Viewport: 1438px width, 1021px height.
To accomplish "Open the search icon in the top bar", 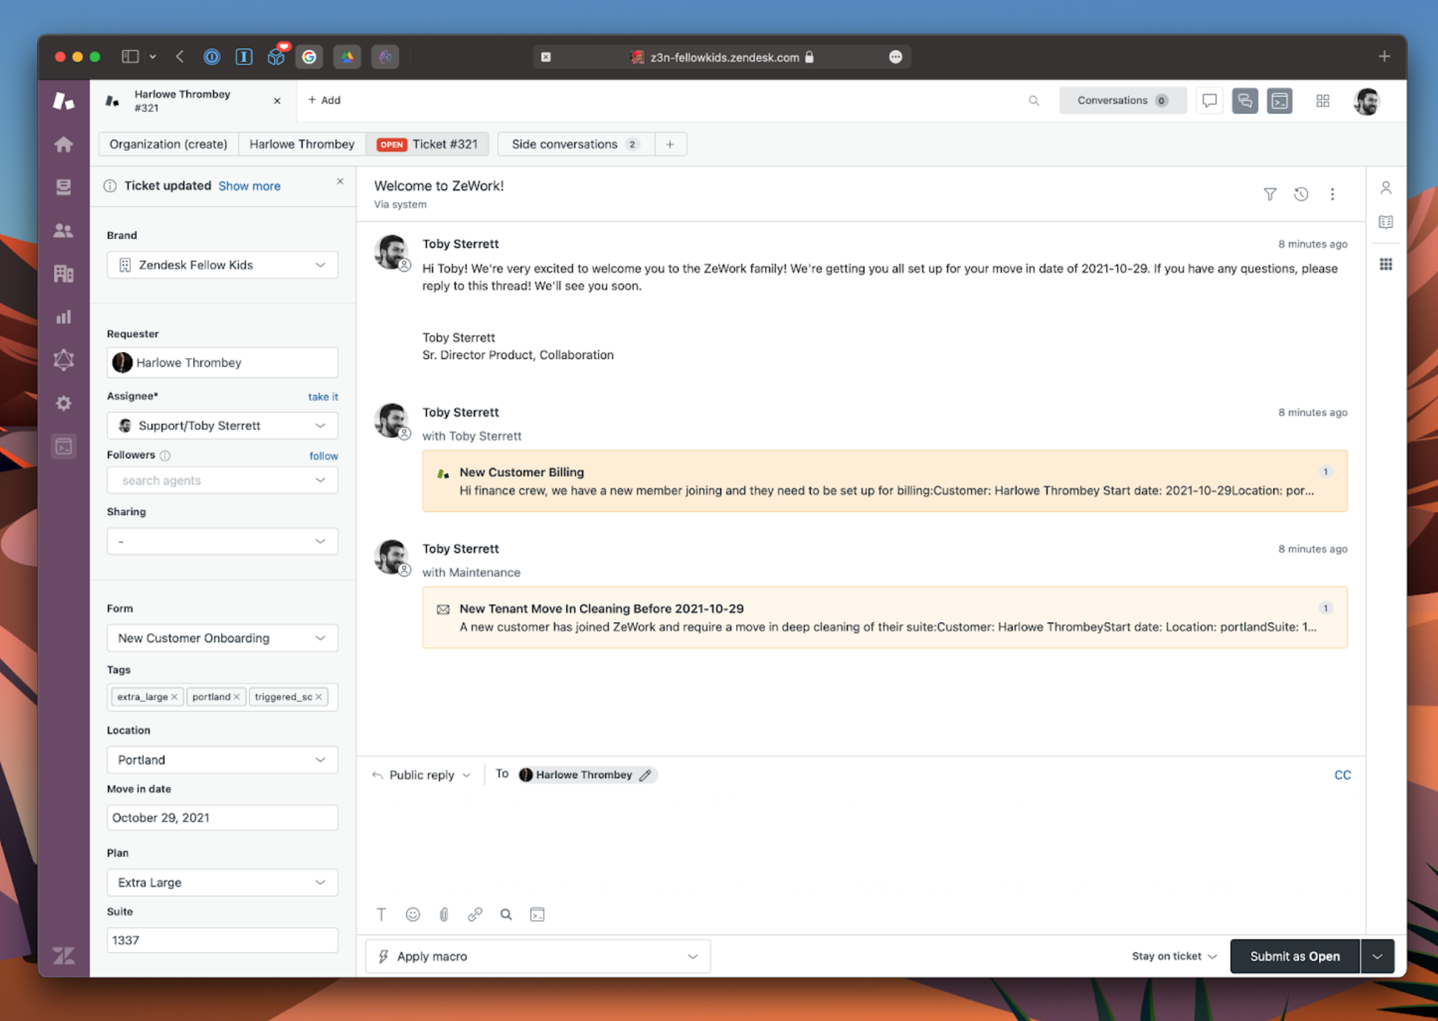I will coord(1034,101).
